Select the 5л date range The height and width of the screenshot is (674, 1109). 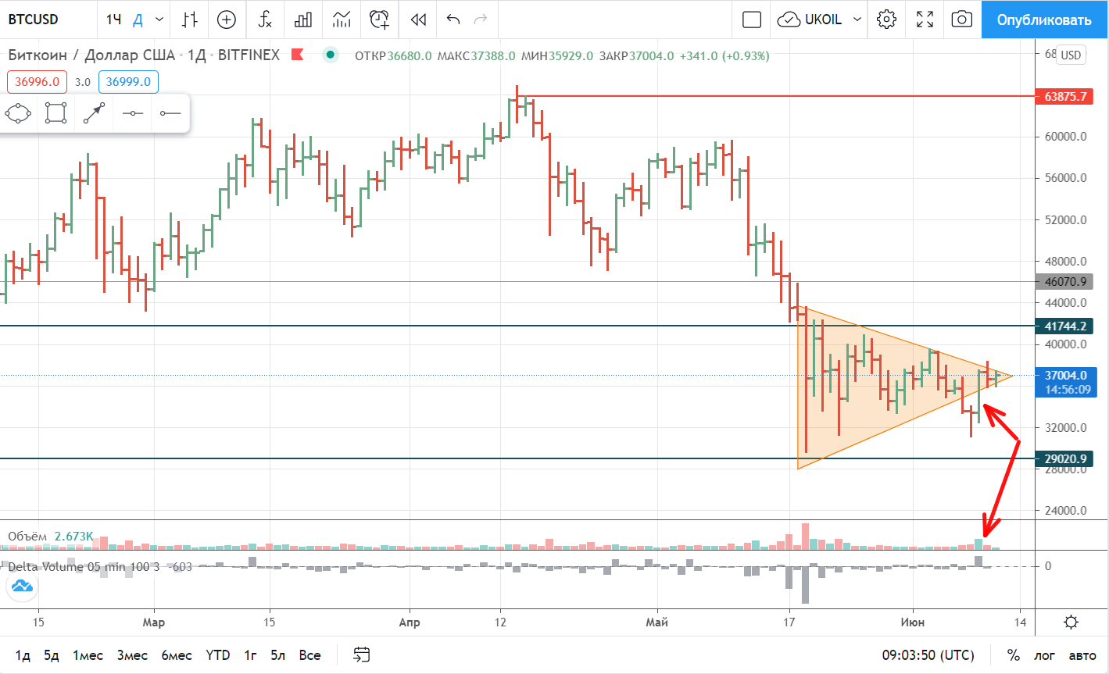(x=277, y=655)
